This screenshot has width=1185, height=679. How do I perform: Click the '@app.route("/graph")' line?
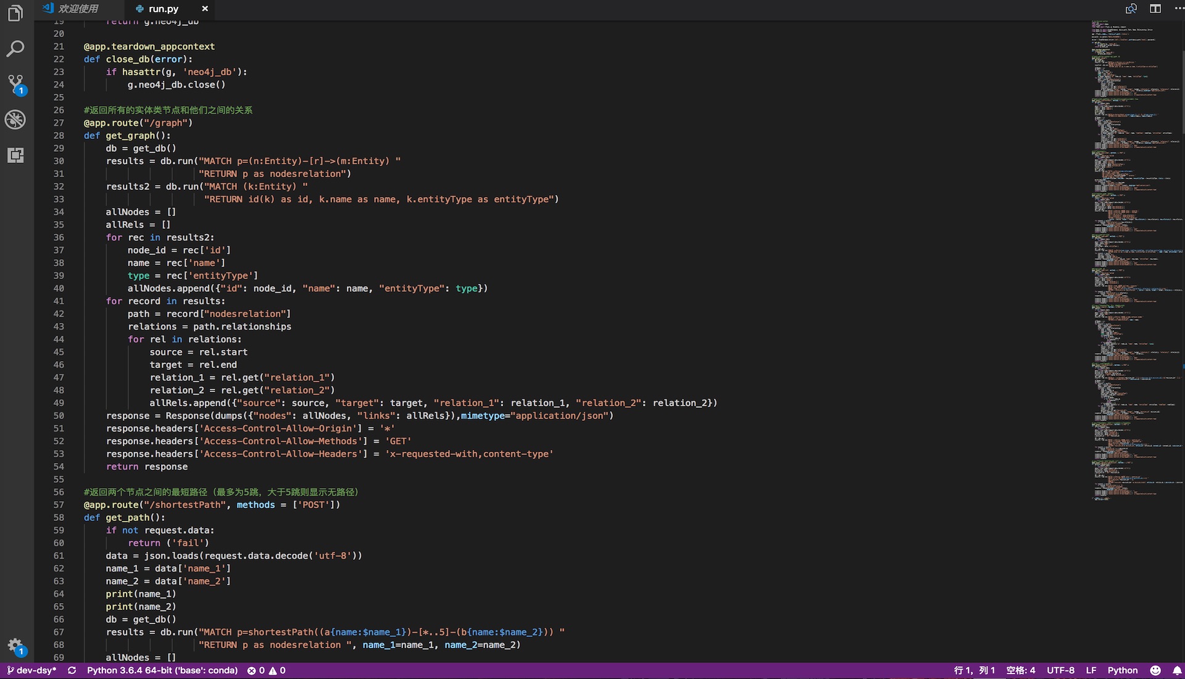138,123
